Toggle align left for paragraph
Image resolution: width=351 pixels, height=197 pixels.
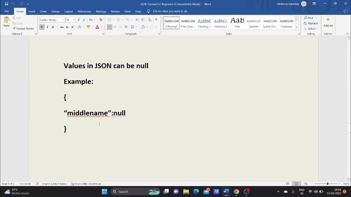coord(110,27)
